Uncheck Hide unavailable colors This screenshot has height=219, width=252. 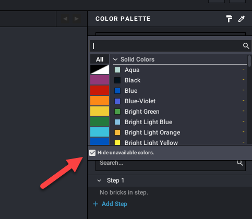(x=92, y=153)
